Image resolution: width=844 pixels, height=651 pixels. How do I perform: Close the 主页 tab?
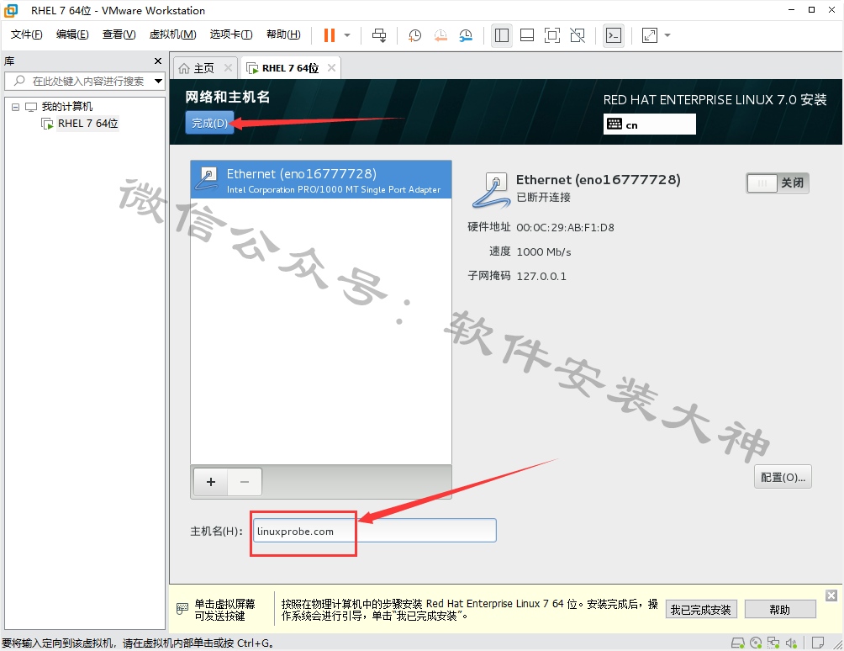[x=228, y=68]
